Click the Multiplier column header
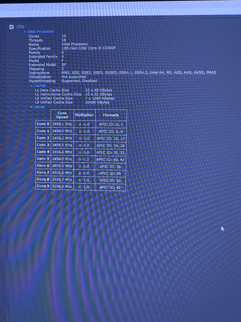The image size is (241, 322). tap(84, 115)
